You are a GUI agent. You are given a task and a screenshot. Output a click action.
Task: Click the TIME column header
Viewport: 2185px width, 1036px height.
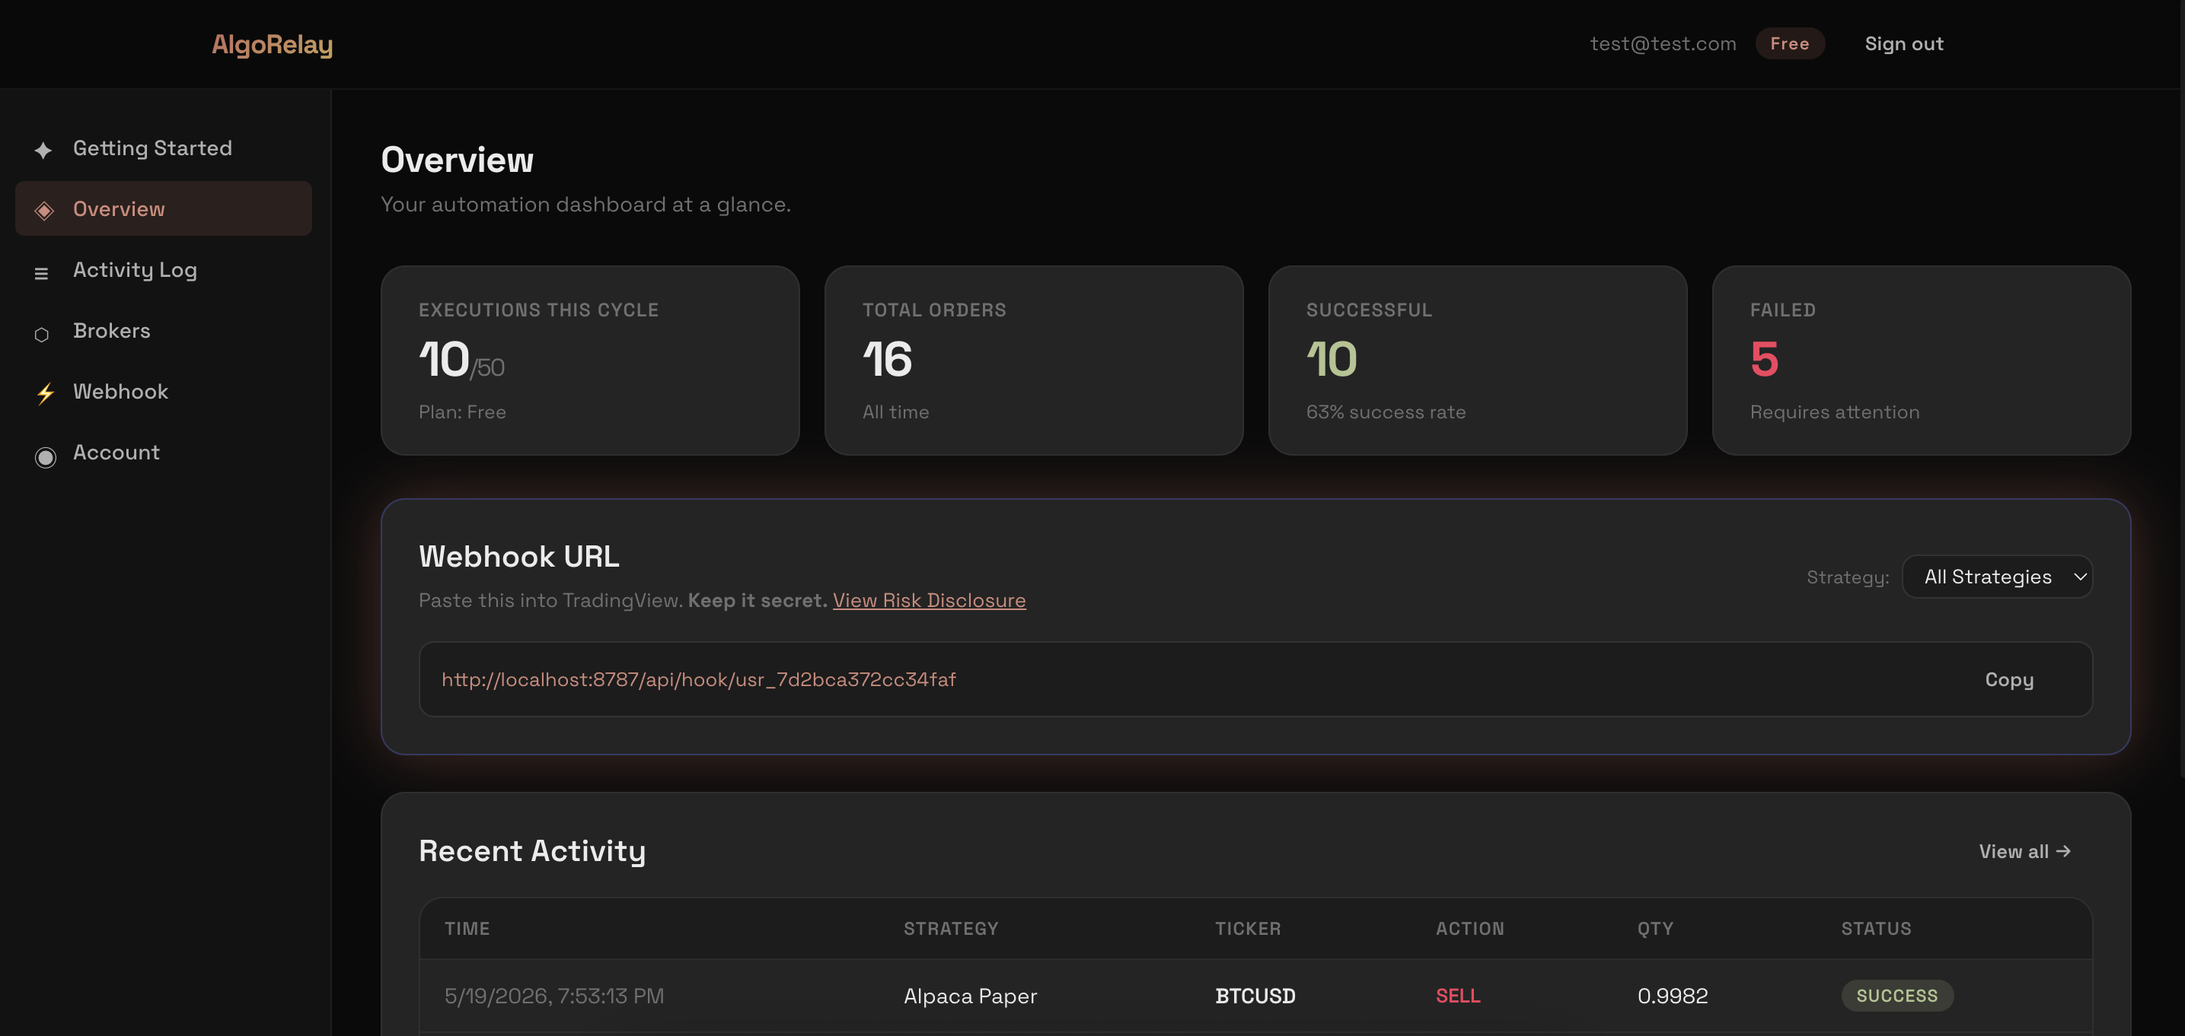click(467, 928)
